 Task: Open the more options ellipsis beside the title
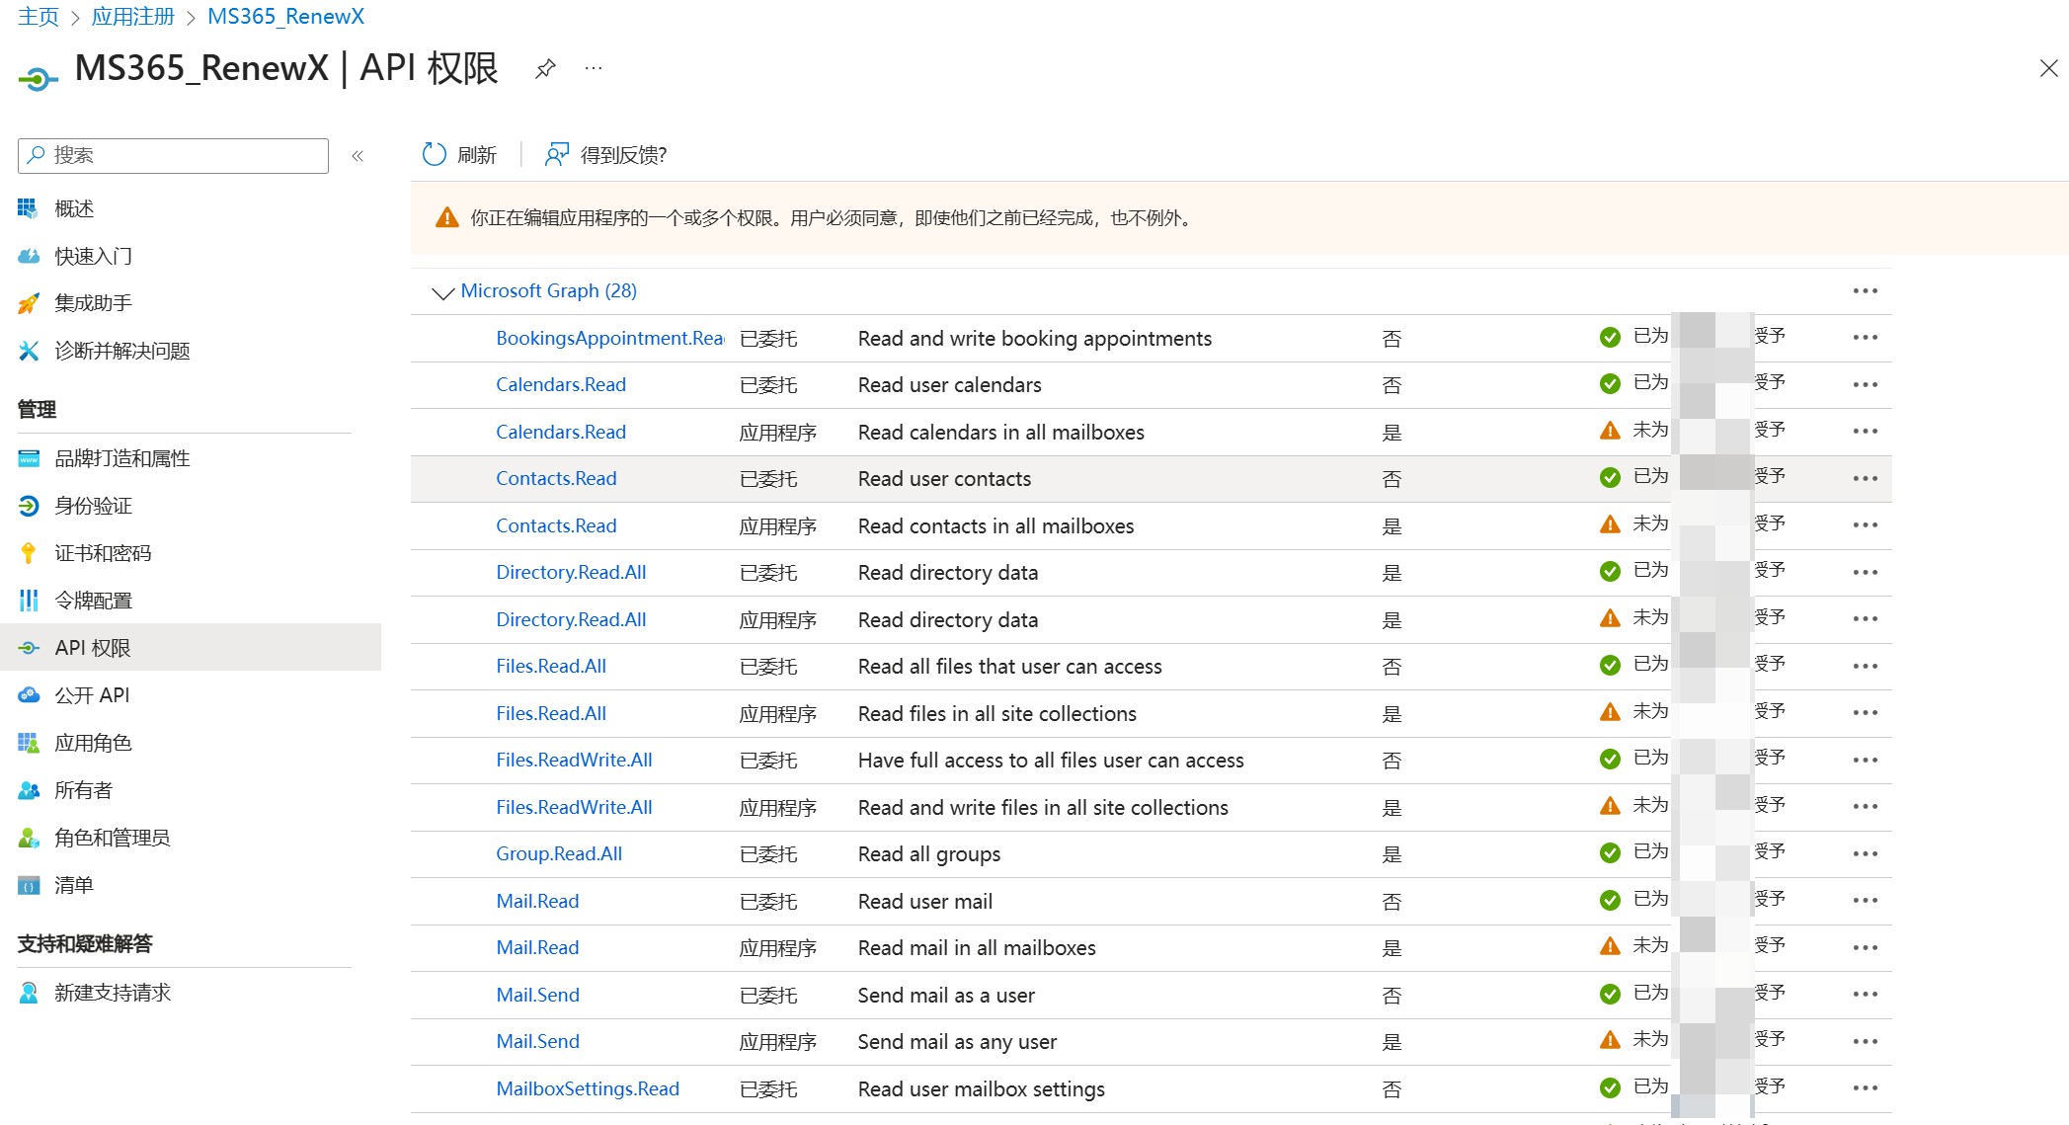pyautogui.click(x=594, y=68)
